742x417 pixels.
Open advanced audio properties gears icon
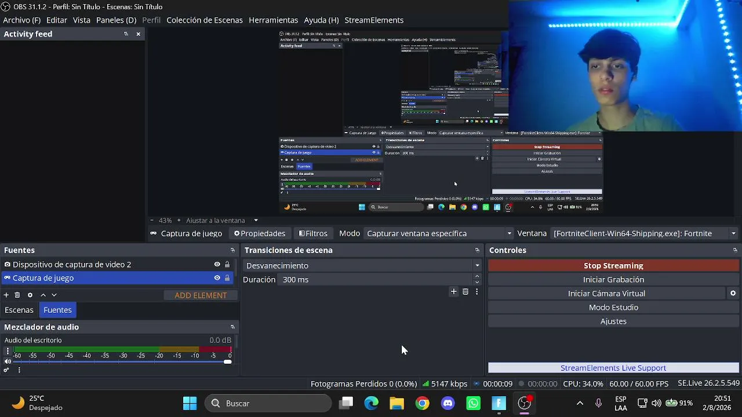click(6, 370)
